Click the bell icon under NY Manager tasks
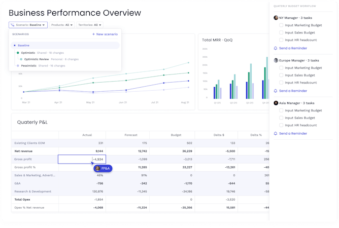 pos(276,48)
